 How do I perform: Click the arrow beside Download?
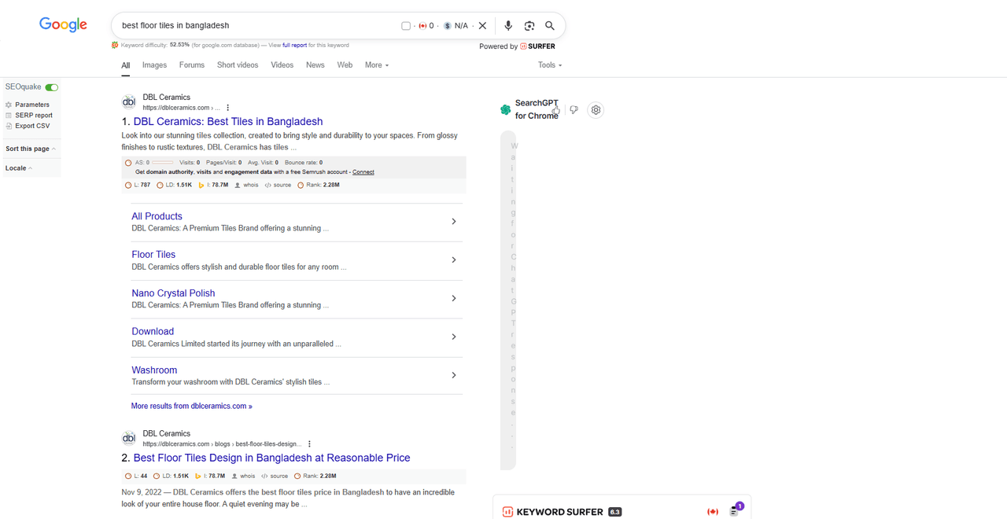(x=454, y=337)
